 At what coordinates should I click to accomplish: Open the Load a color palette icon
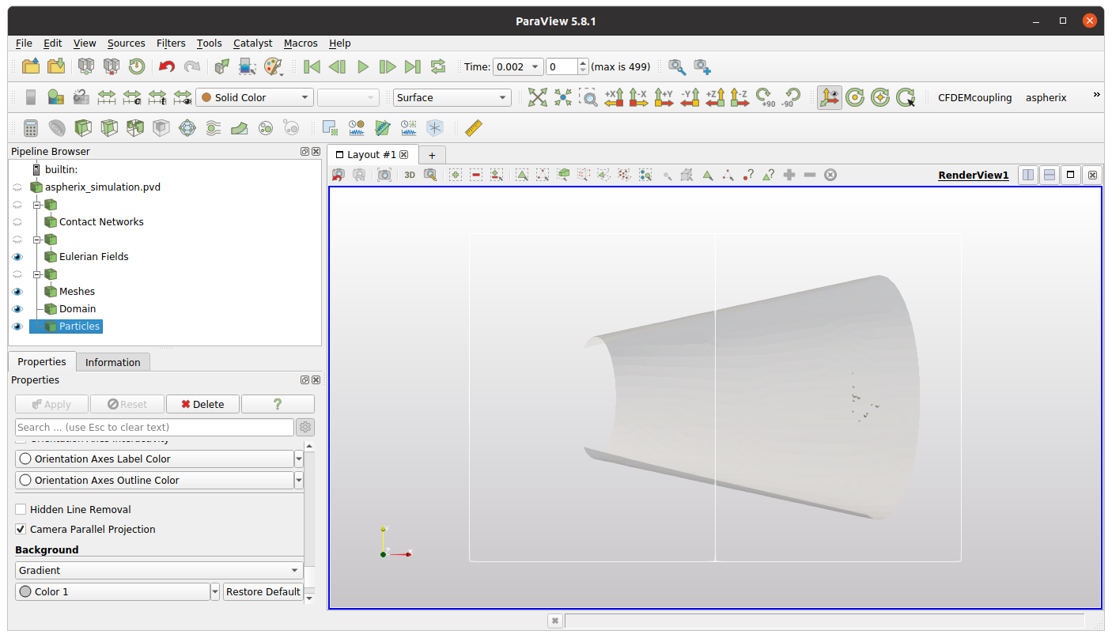(x=273, y=66)
